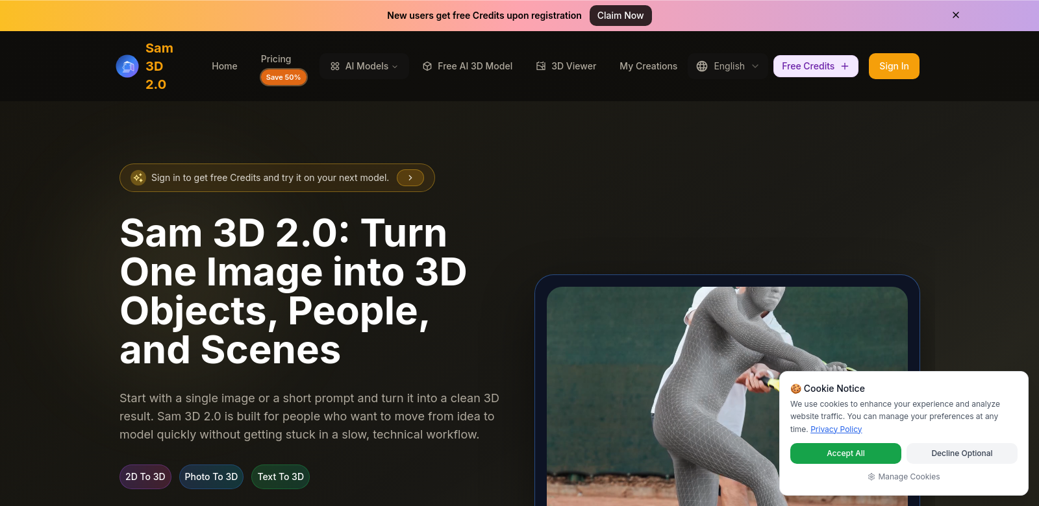This screenshot has width=1039, height=506.
Task: Click the cube icon beside Free AI 3D Model
Action: coord(427,66)
